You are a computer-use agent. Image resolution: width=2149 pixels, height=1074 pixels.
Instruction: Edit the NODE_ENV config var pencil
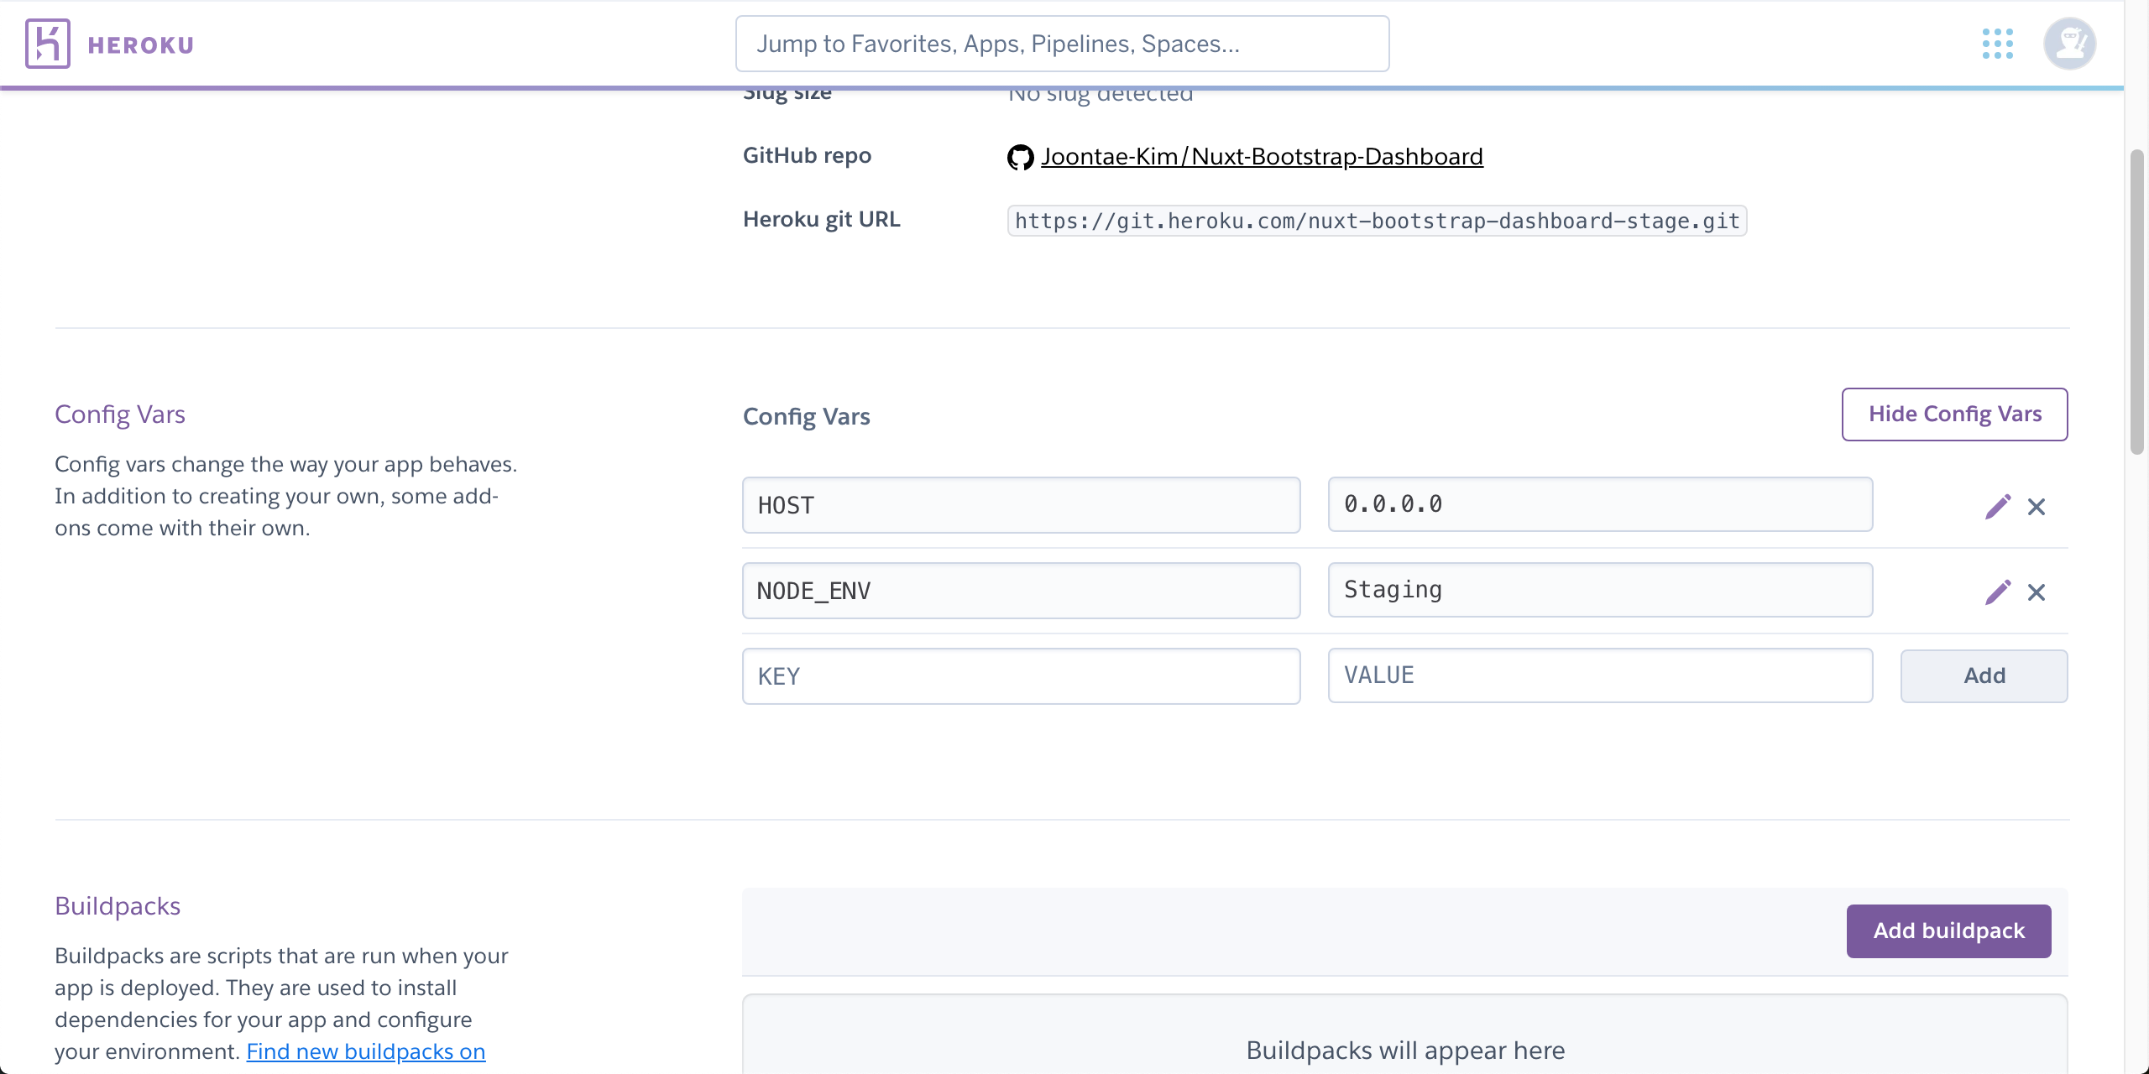pyautogui.click(x=1997, y=592)
